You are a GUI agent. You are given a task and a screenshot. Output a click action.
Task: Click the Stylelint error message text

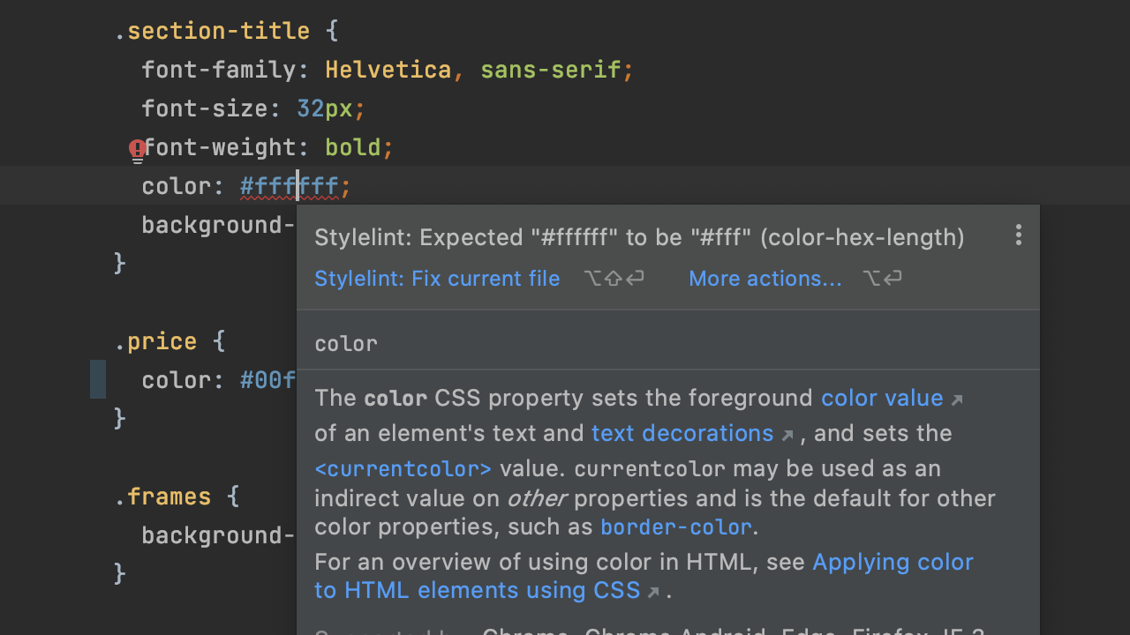click(639, 237)
